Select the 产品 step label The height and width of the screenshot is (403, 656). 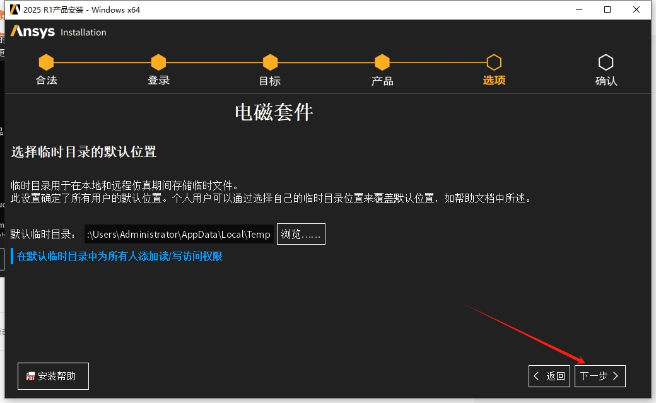click(x=382, y=81)
